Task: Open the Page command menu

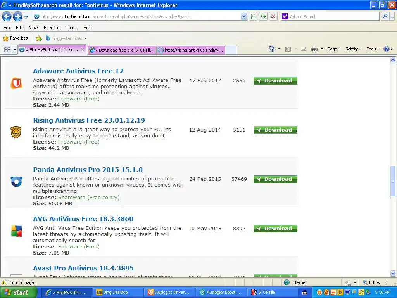Action: click(x=334, y=49)
